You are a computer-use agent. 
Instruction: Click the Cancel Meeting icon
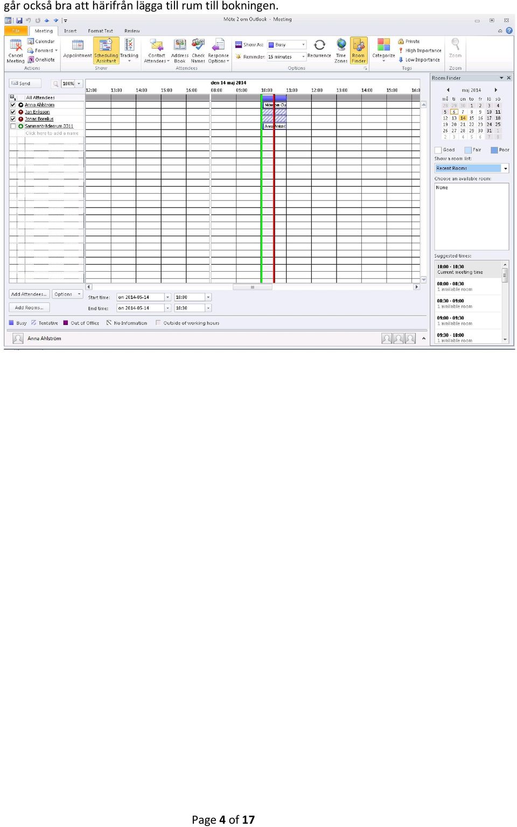coord(16,46)
